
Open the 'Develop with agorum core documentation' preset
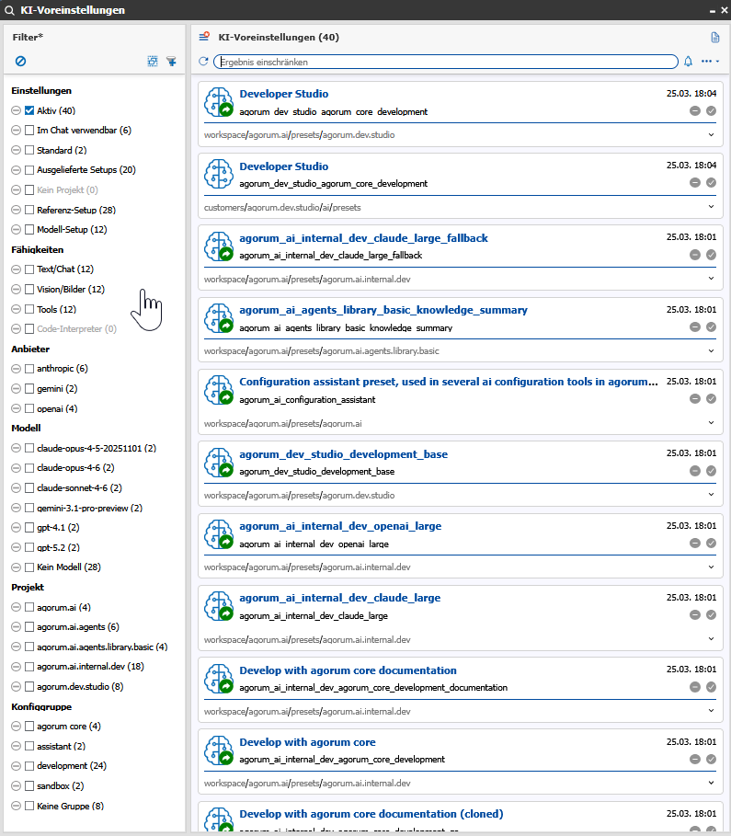click(348, 670)
